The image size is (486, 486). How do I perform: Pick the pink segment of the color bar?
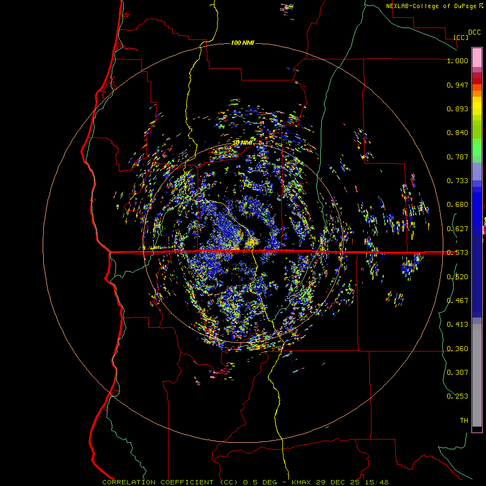pos(477,57)
